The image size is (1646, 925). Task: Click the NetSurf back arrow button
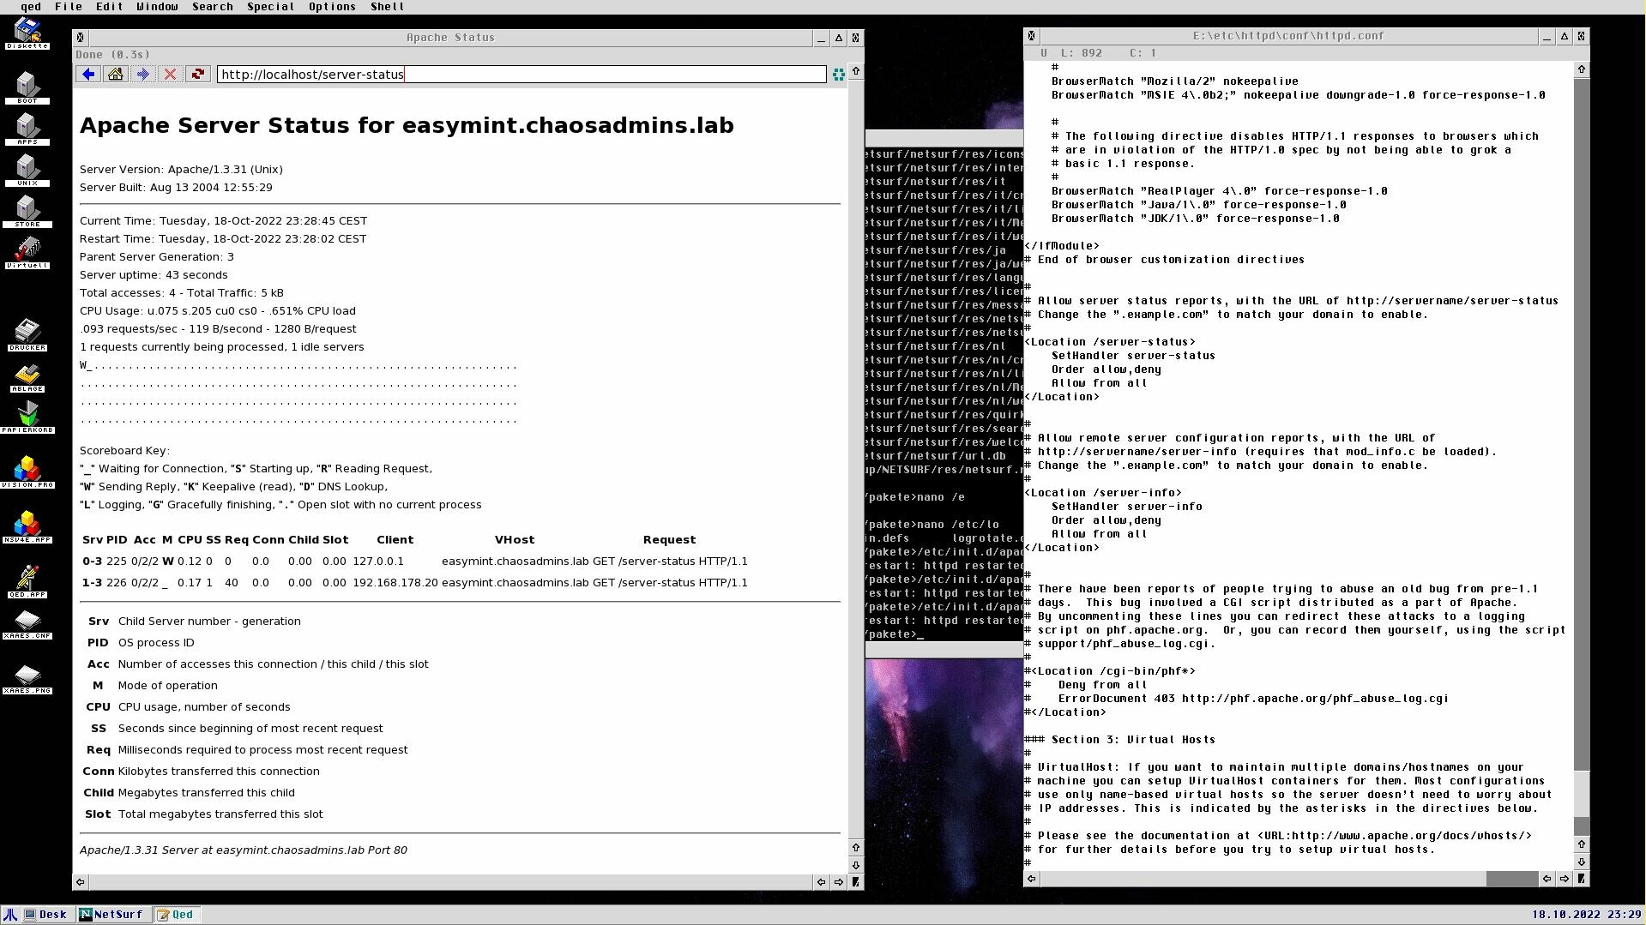coord(88,75)
